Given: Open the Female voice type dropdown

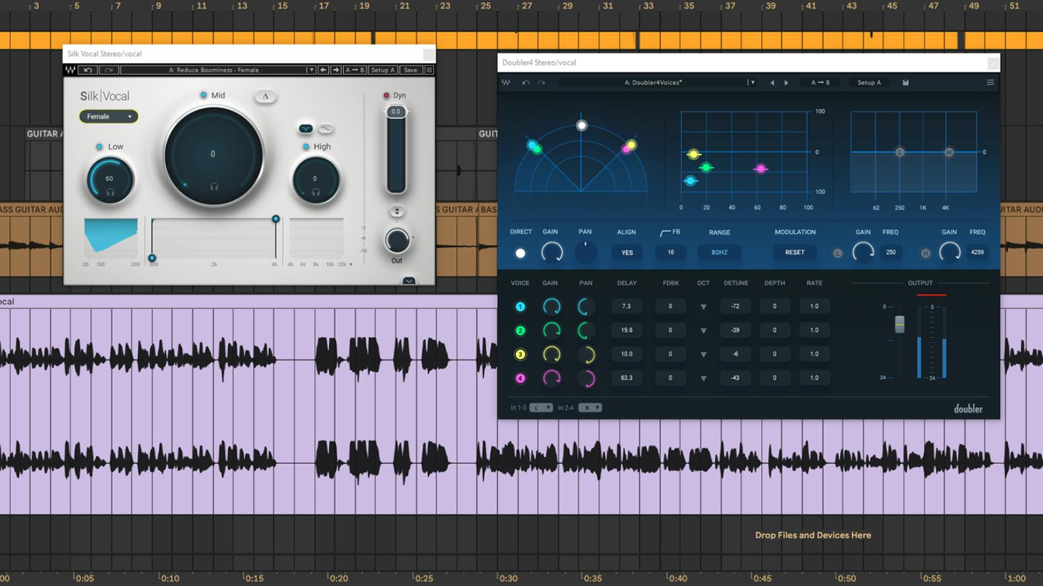Looking at the screenshot, I should (x=109, y=117).
